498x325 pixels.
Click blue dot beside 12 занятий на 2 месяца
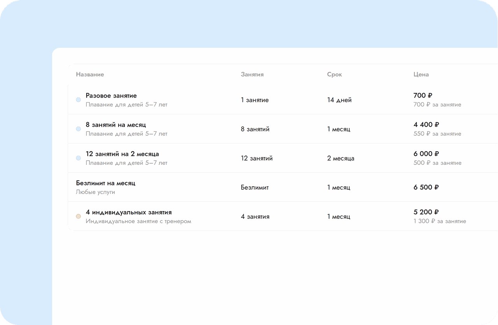pos(78,158)
